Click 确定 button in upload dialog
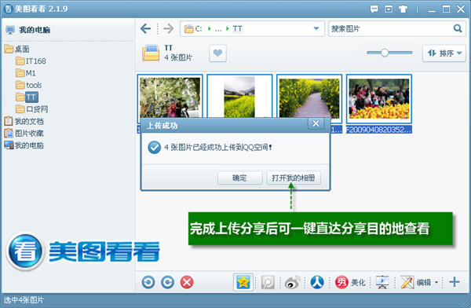471x308 pixels. point(239,178)
